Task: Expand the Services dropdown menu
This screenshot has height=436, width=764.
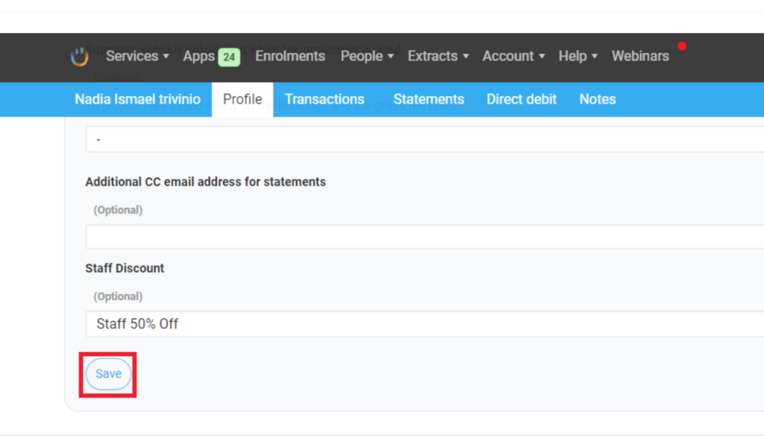Action: 137,56
